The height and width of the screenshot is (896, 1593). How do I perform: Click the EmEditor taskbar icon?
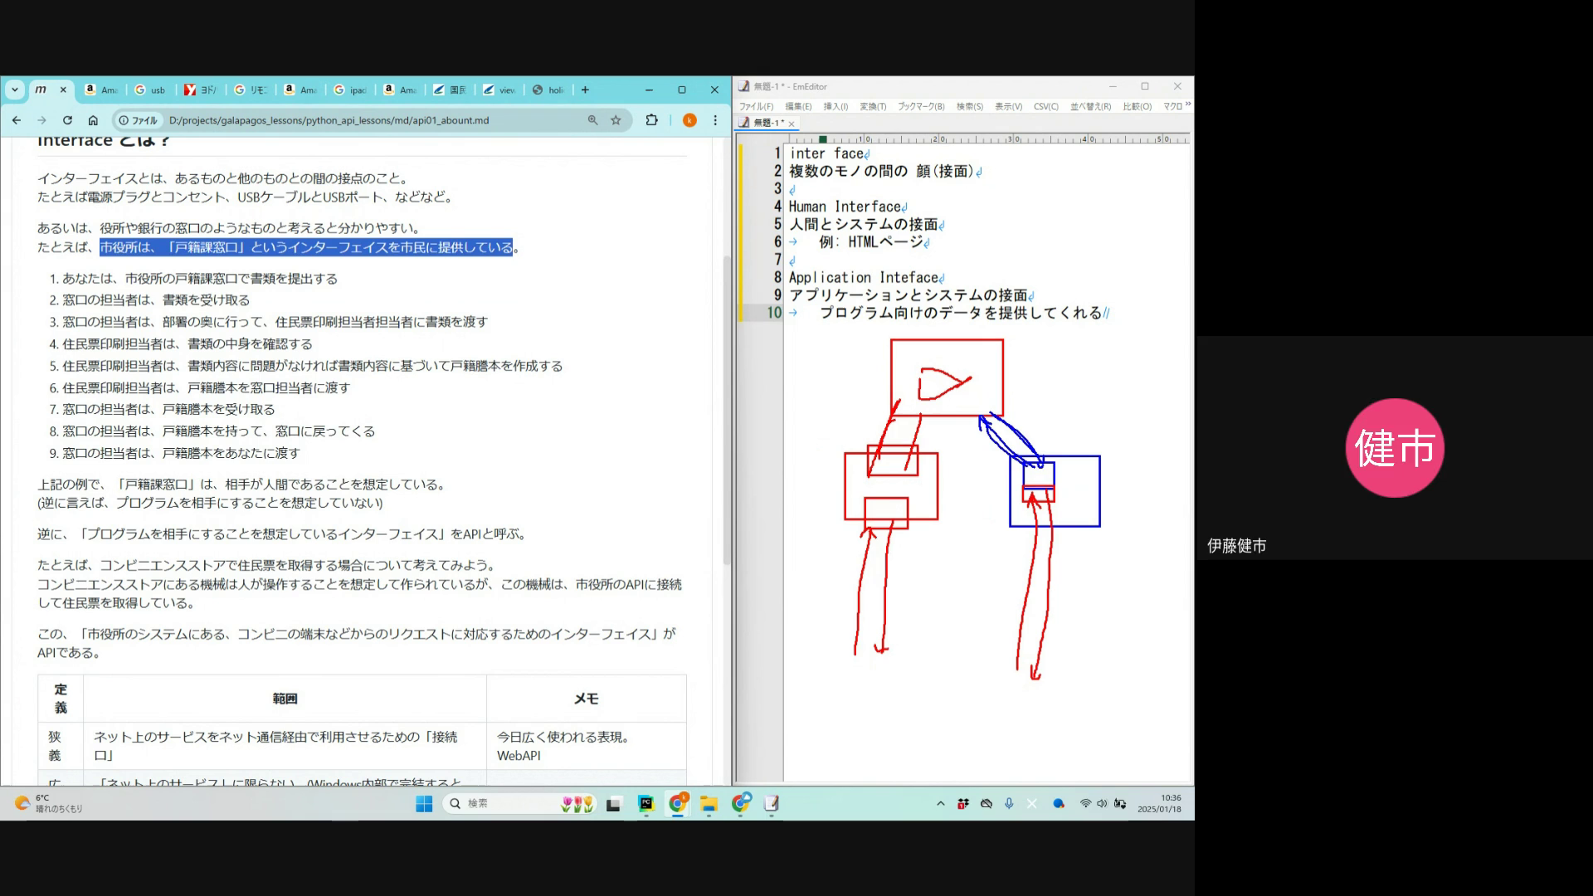click(x=772, y=803)
